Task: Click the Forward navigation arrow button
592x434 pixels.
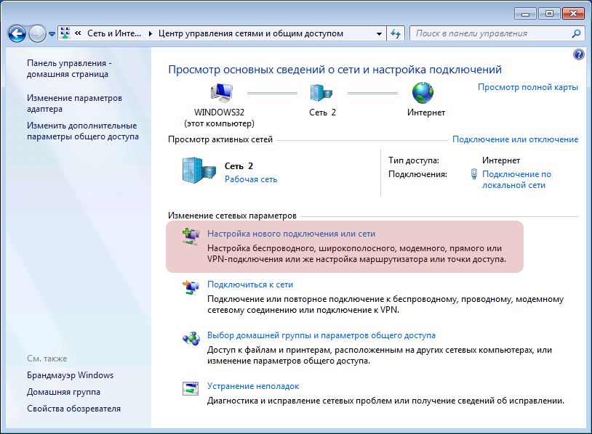Action: pyautogui.click(x=37, y=34)
